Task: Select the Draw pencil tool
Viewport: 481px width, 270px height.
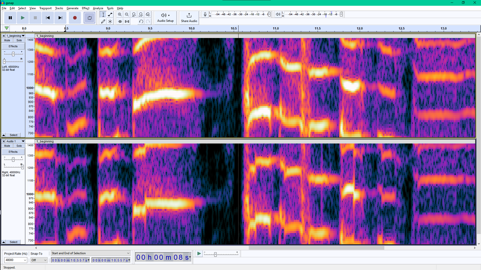Action: click(103, 21)
